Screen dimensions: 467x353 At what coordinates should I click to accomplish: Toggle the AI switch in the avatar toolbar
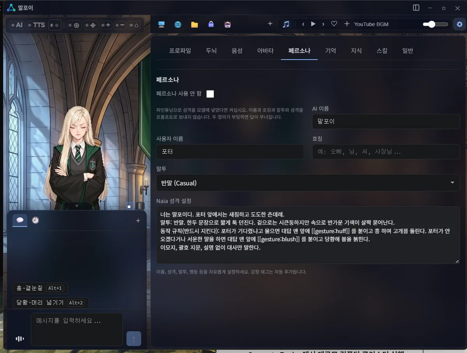click(x=17, y=25)
